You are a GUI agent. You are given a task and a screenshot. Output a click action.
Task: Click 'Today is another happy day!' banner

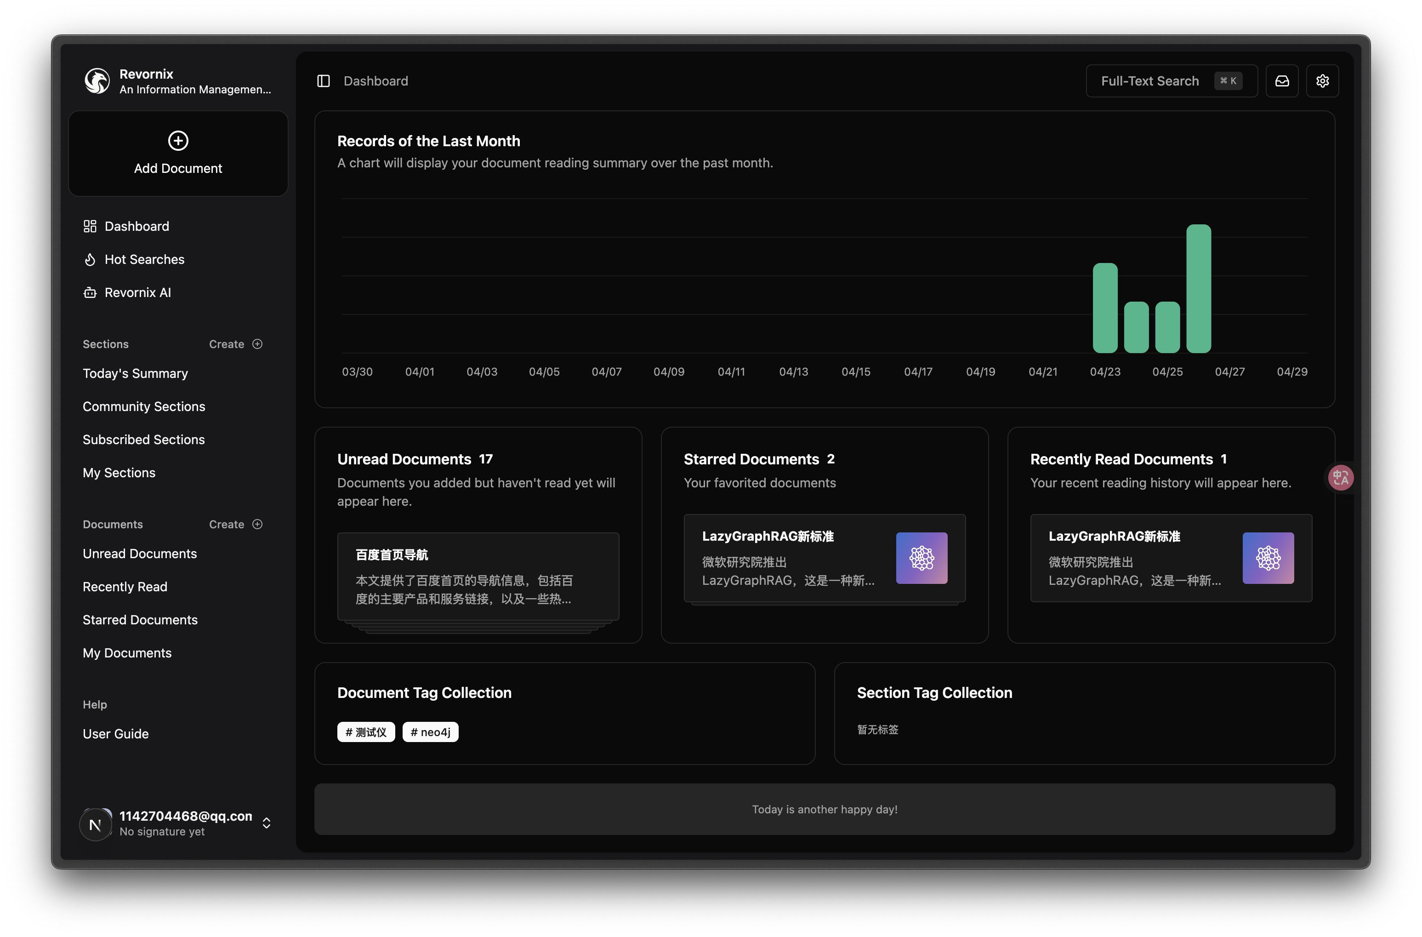825,809
